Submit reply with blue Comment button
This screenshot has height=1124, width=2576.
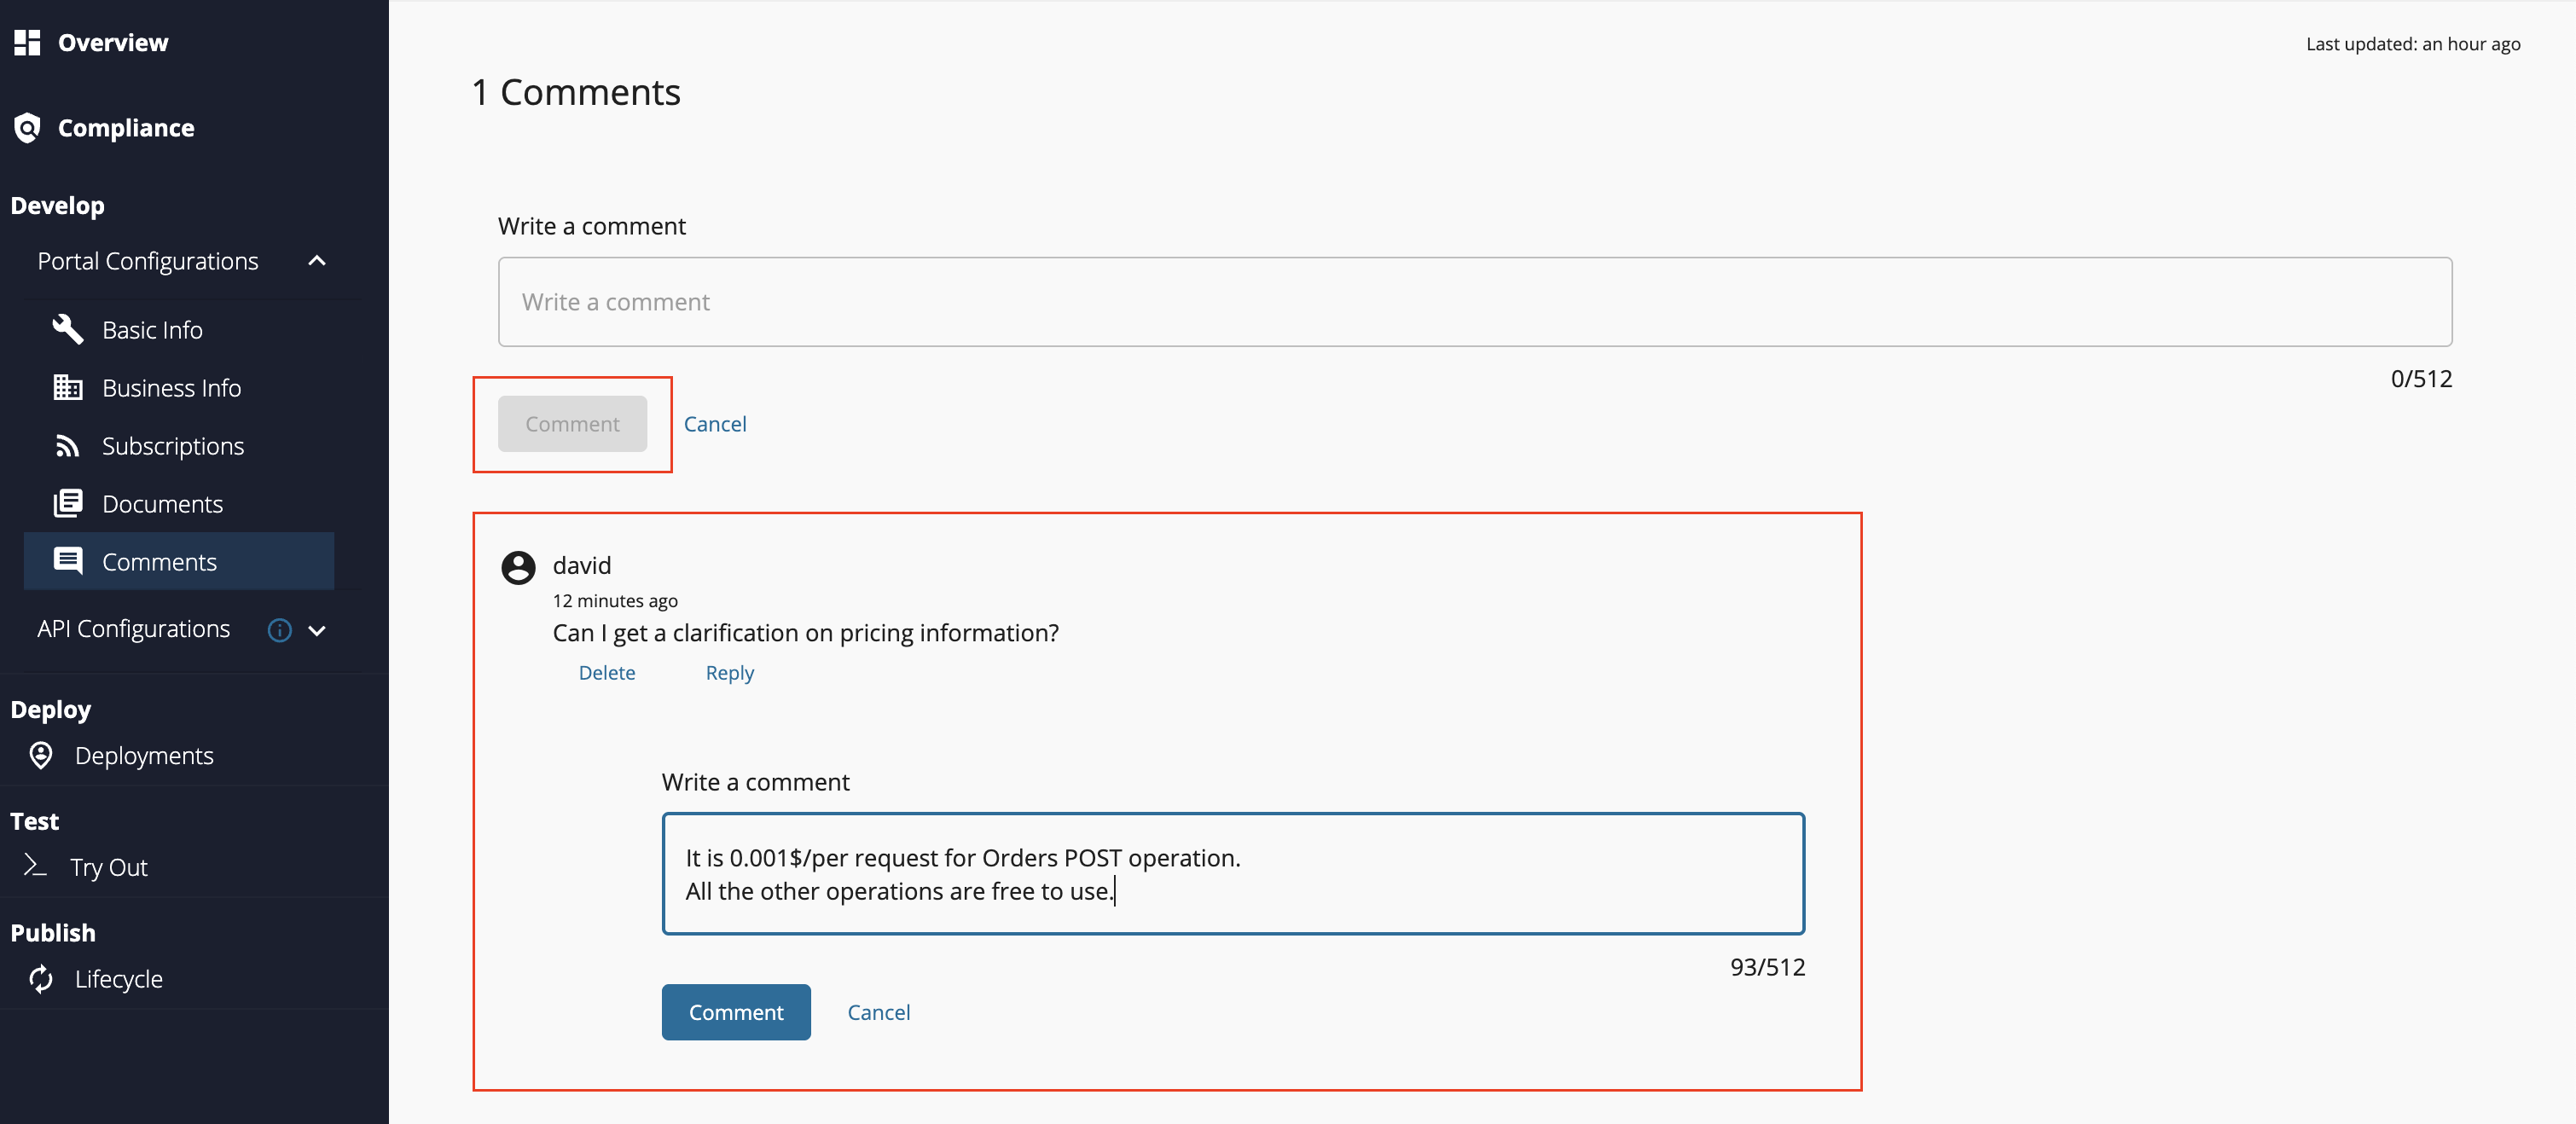tap(735, 1011)
